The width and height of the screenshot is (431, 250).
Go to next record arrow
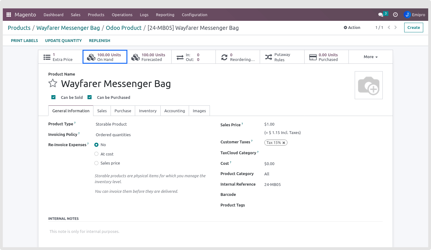[x=395, y=27]
